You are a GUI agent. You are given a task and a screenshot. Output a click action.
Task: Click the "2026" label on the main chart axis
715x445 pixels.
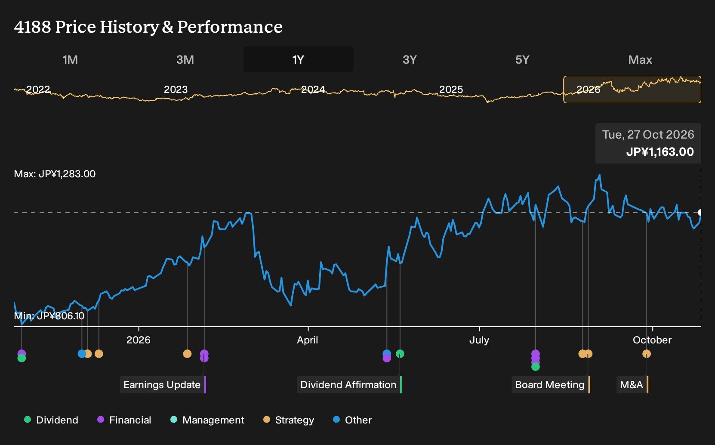point(139,340)
